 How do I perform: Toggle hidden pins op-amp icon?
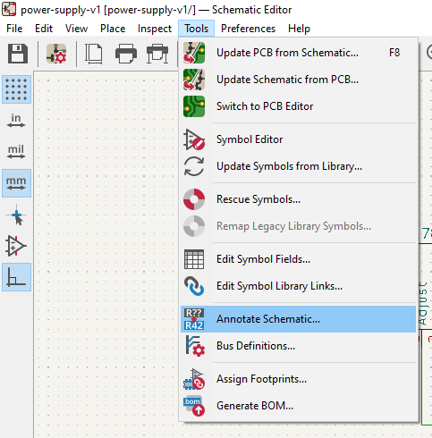16,246
